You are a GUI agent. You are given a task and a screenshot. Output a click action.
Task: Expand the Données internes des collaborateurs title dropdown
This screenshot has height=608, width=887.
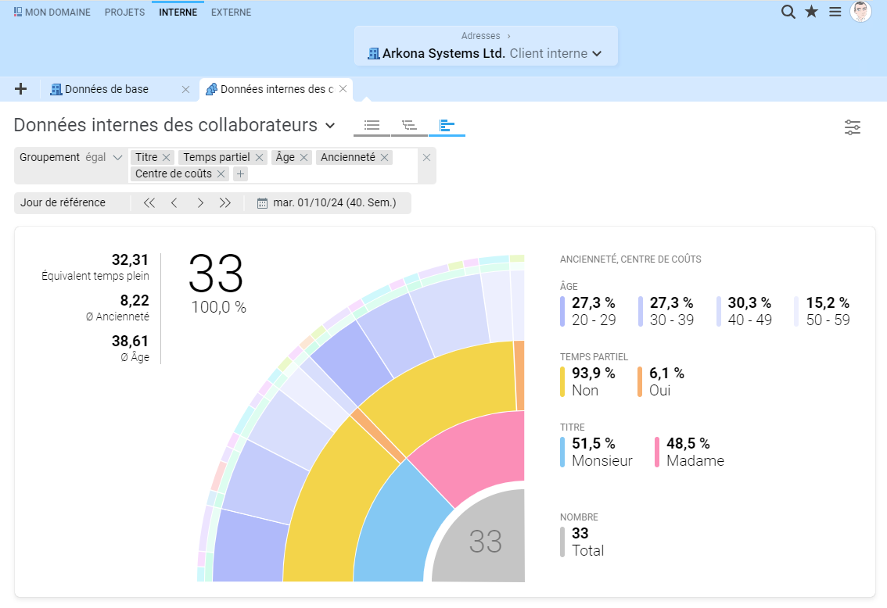click(330, 126)
